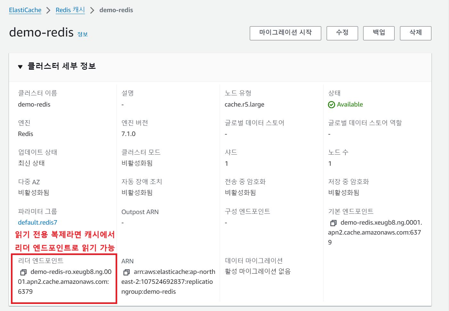Select the 활성 마이그레이션 없음 text
The width and height of the screenshot is (449, 311).
[x=257, y=271]
